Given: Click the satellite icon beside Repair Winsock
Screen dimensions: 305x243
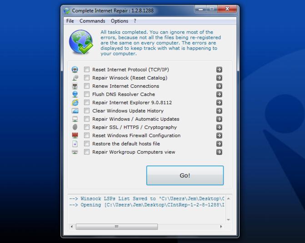Looking at the screenshot, I should 75,78.
